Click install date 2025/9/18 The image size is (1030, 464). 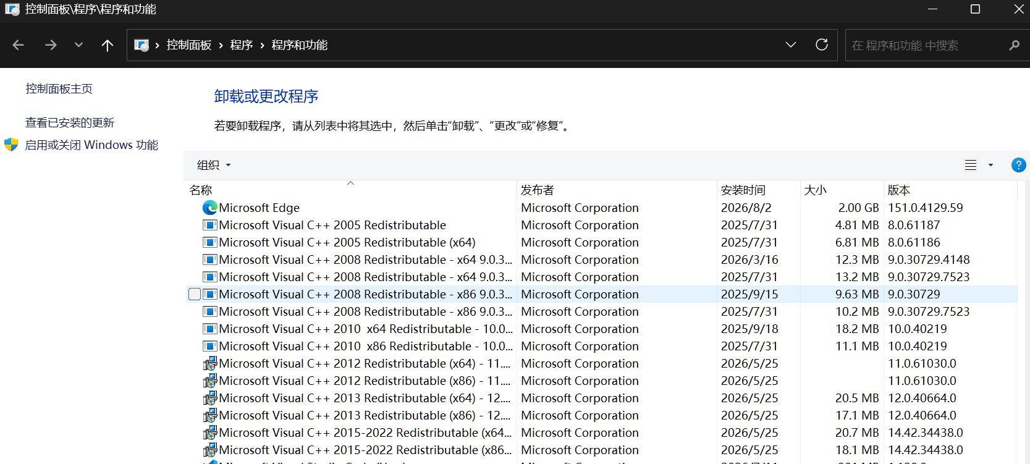tap(749, 329)
